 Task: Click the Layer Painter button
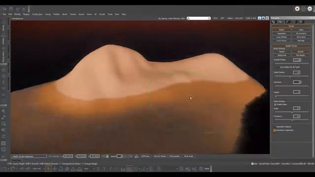[x=282, y=37]
